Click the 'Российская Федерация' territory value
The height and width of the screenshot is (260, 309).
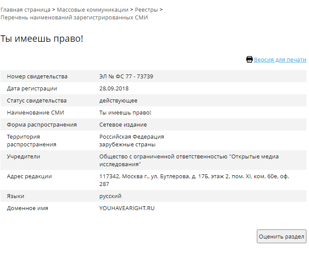click(131, 137)
